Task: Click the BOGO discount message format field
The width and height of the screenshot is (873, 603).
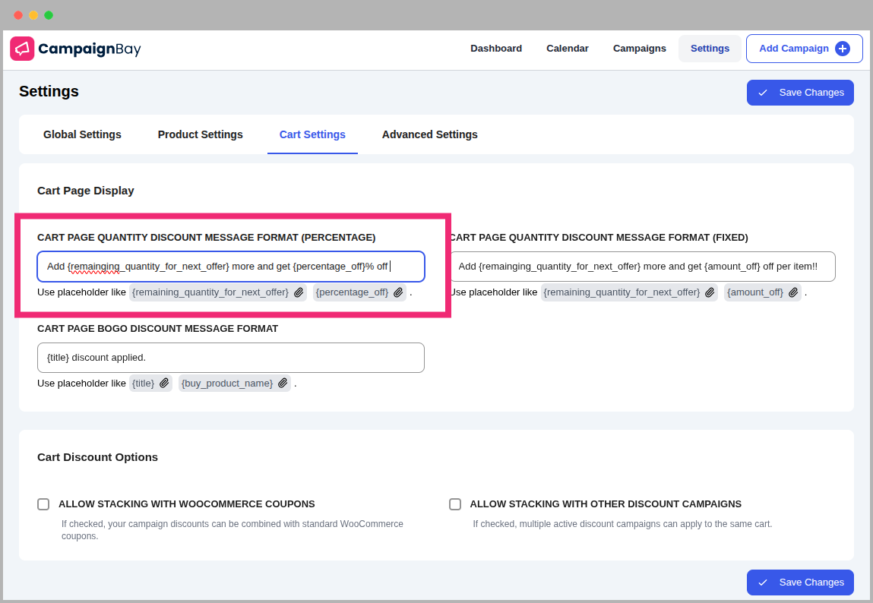Action: coord(231,358)
